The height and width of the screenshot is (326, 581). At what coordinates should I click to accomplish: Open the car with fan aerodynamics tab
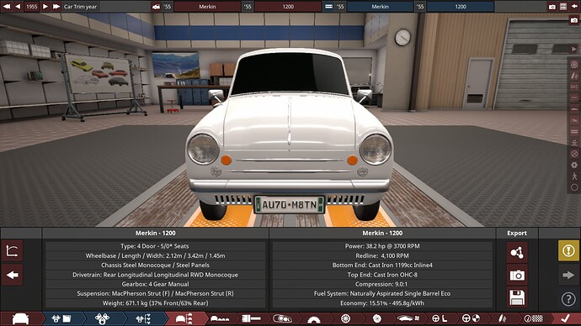(408, 318)
